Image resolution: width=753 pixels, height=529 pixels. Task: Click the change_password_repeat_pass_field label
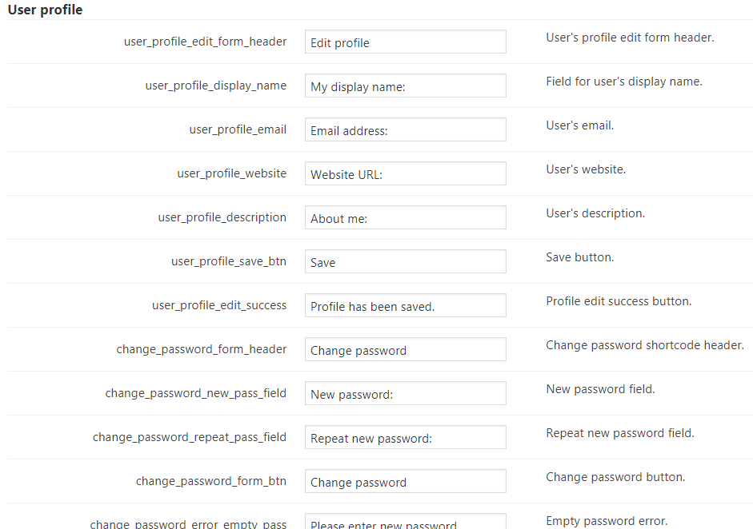click(189, 437)
